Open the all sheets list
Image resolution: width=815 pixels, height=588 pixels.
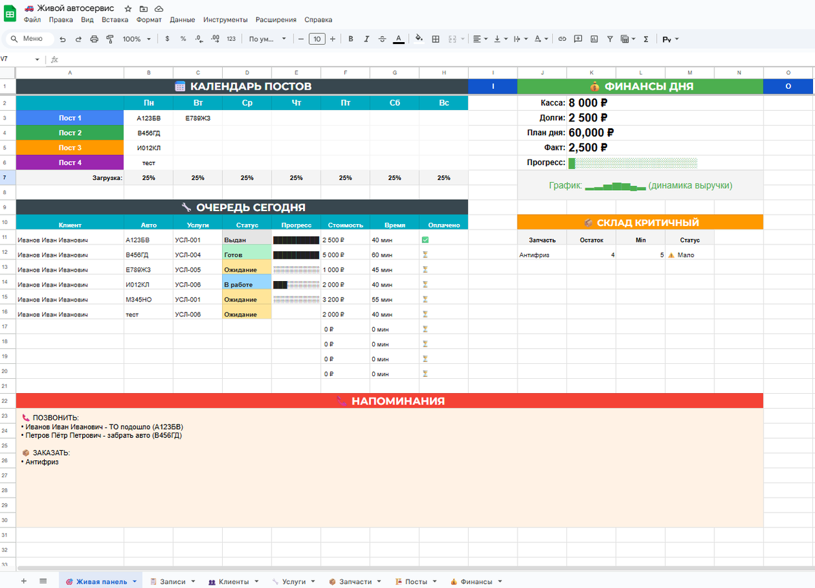(43, 581)
